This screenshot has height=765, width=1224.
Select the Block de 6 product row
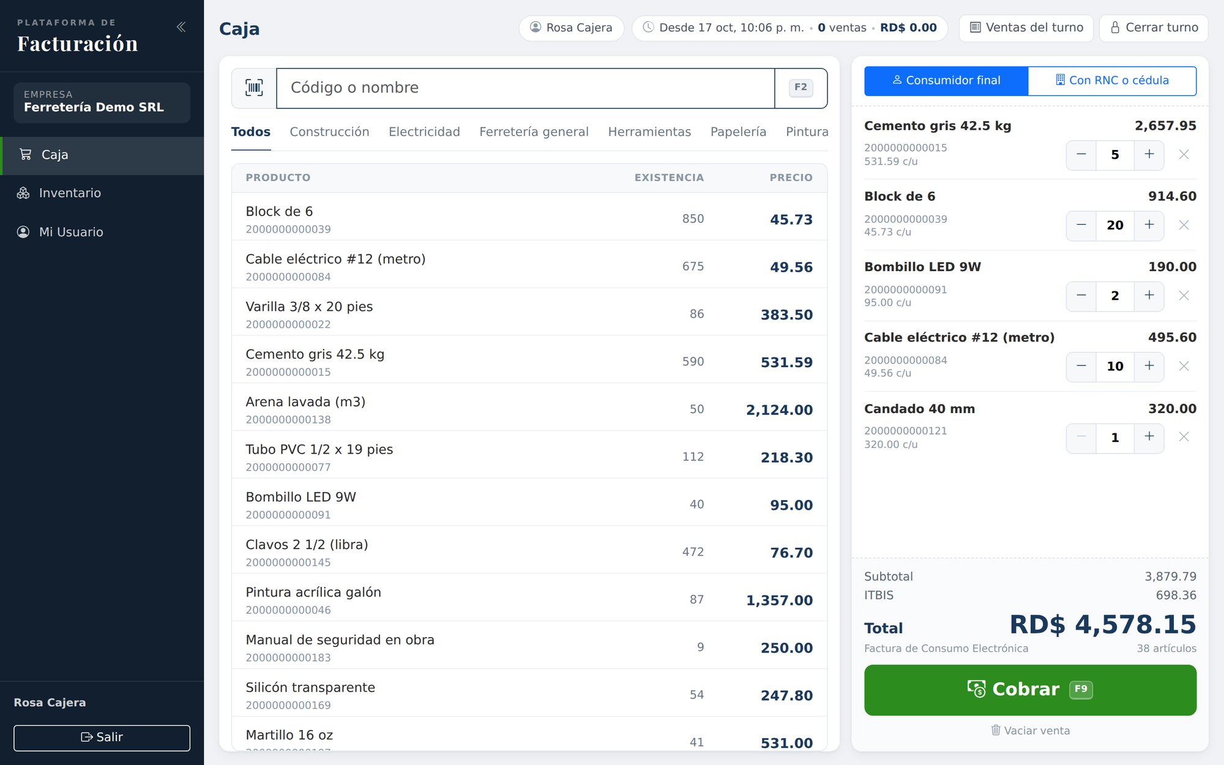[529, 217]
